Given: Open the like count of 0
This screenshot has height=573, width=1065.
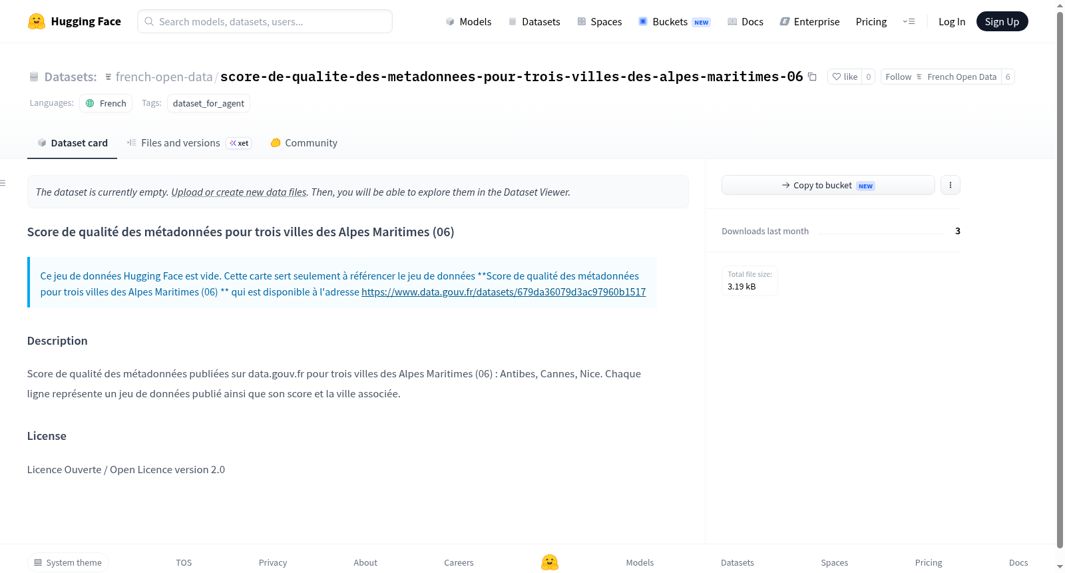Looking at the screenshot, I should tap(868, 77).
